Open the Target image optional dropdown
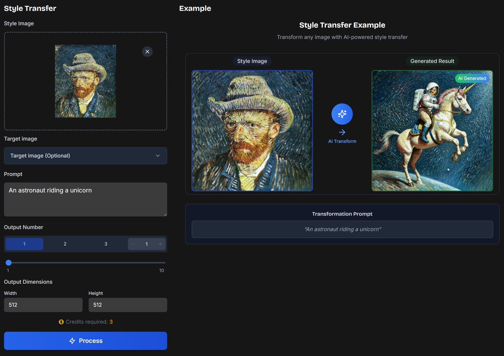The image size is (504, 356). (x=85, y=156)
